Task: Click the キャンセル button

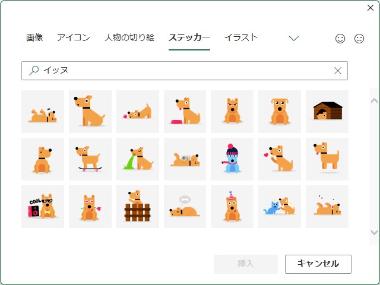Action: (318, 264)
